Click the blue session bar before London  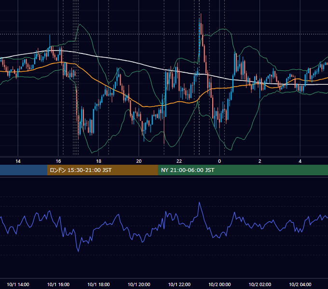pyautogui.click(x=24, y=170)
